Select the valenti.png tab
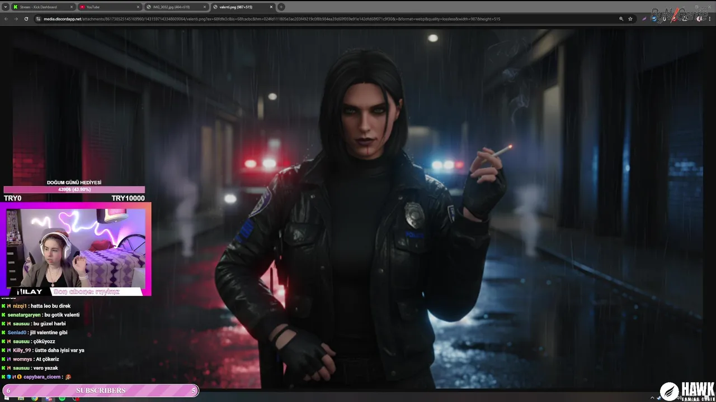The height and width of the screenshot is (402, 716). click(x=243, y=7)
